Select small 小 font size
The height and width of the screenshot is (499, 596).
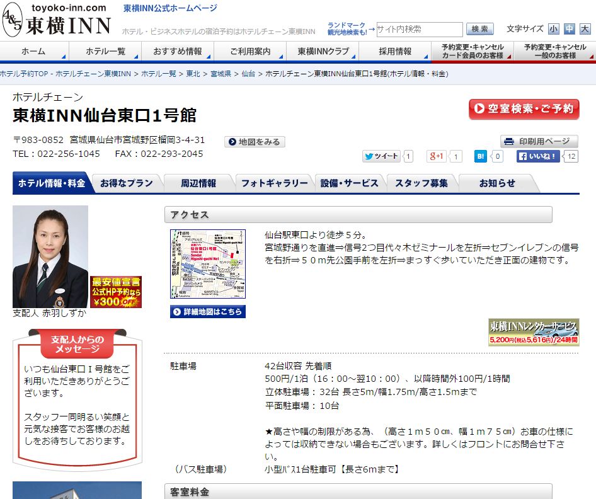(x=553, y=29)
